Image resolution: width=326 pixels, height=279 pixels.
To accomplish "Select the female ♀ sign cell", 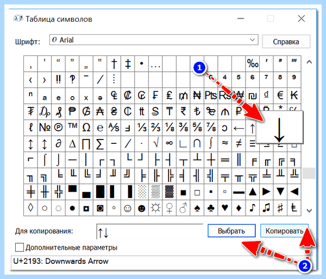I will click(x=170, y=208).
